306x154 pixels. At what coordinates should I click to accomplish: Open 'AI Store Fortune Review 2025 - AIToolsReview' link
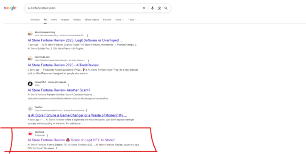(63, 65)
